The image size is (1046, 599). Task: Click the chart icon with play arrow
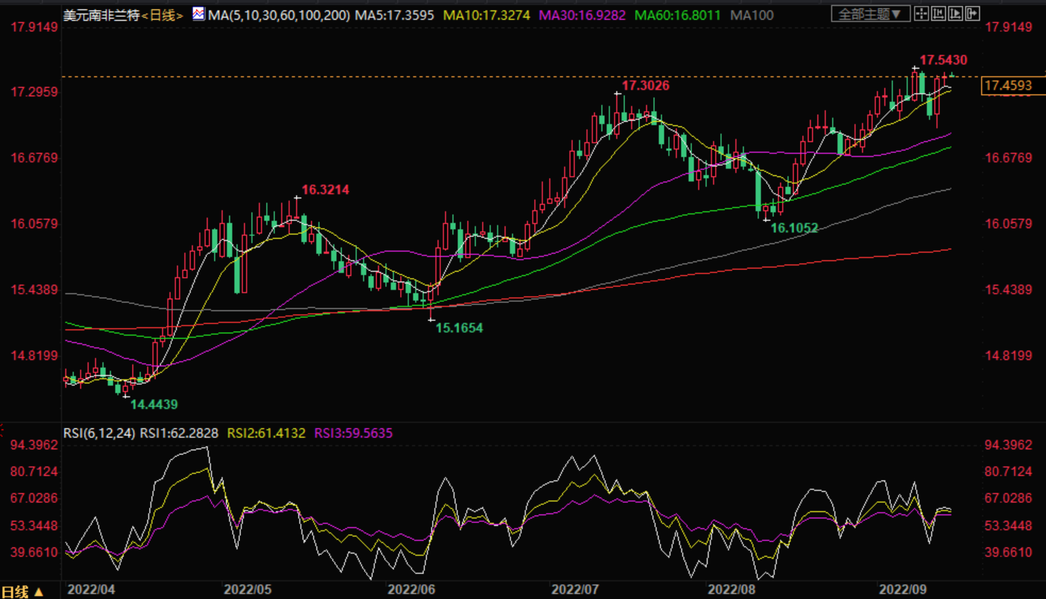point(955,13)
